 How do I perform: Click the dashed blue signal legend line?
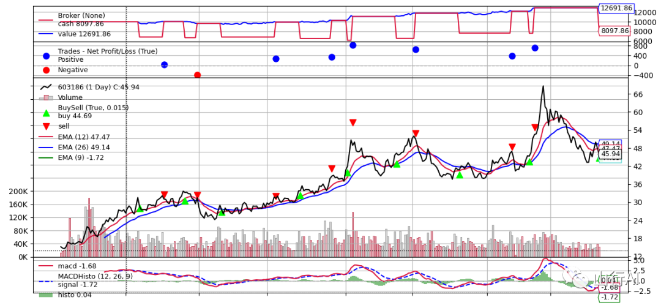46,280
